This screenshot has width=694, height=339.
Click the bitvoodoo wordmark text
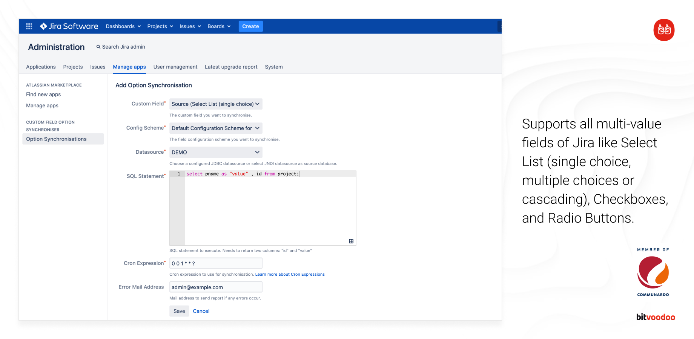pyautogui.click(x=656, y=317)
